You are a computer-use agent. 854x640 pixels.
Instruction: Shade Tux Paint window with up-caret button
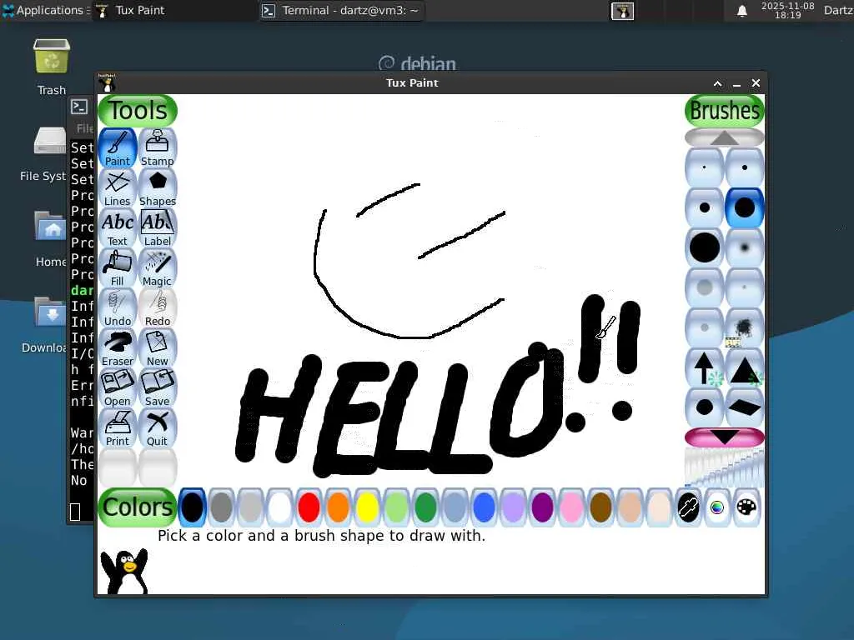click(718, 83)
